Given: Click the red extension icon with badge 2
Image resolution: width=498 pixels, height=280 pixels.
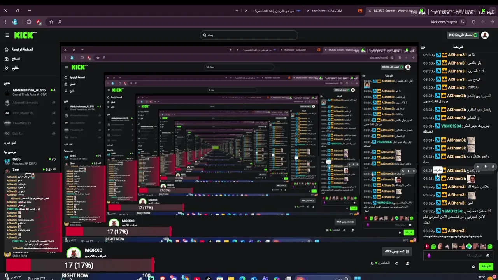Looking at the screenshot, I should [39, 22].
